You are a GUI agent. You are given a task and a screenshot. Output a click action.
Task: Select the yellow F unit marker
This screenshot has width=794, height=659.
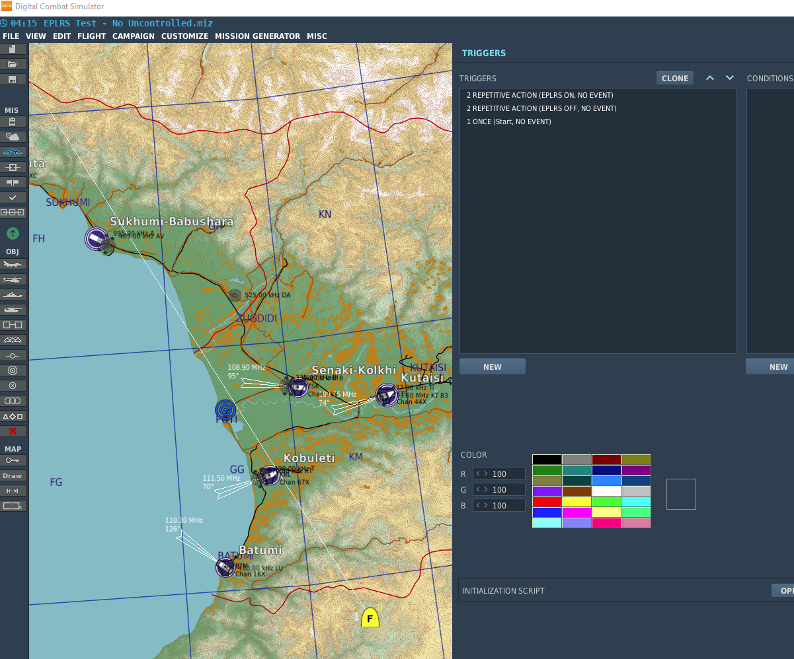370,617
